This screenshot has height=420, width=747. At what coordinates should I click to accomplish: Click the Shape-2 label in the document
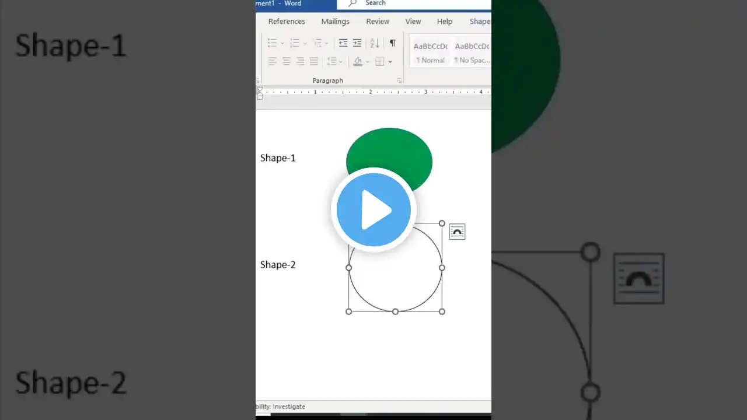(x=278, y=265)
